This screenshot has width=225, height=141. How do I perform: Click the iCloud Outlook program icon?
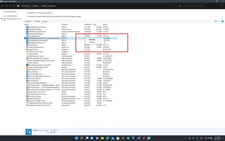(27, 54)
